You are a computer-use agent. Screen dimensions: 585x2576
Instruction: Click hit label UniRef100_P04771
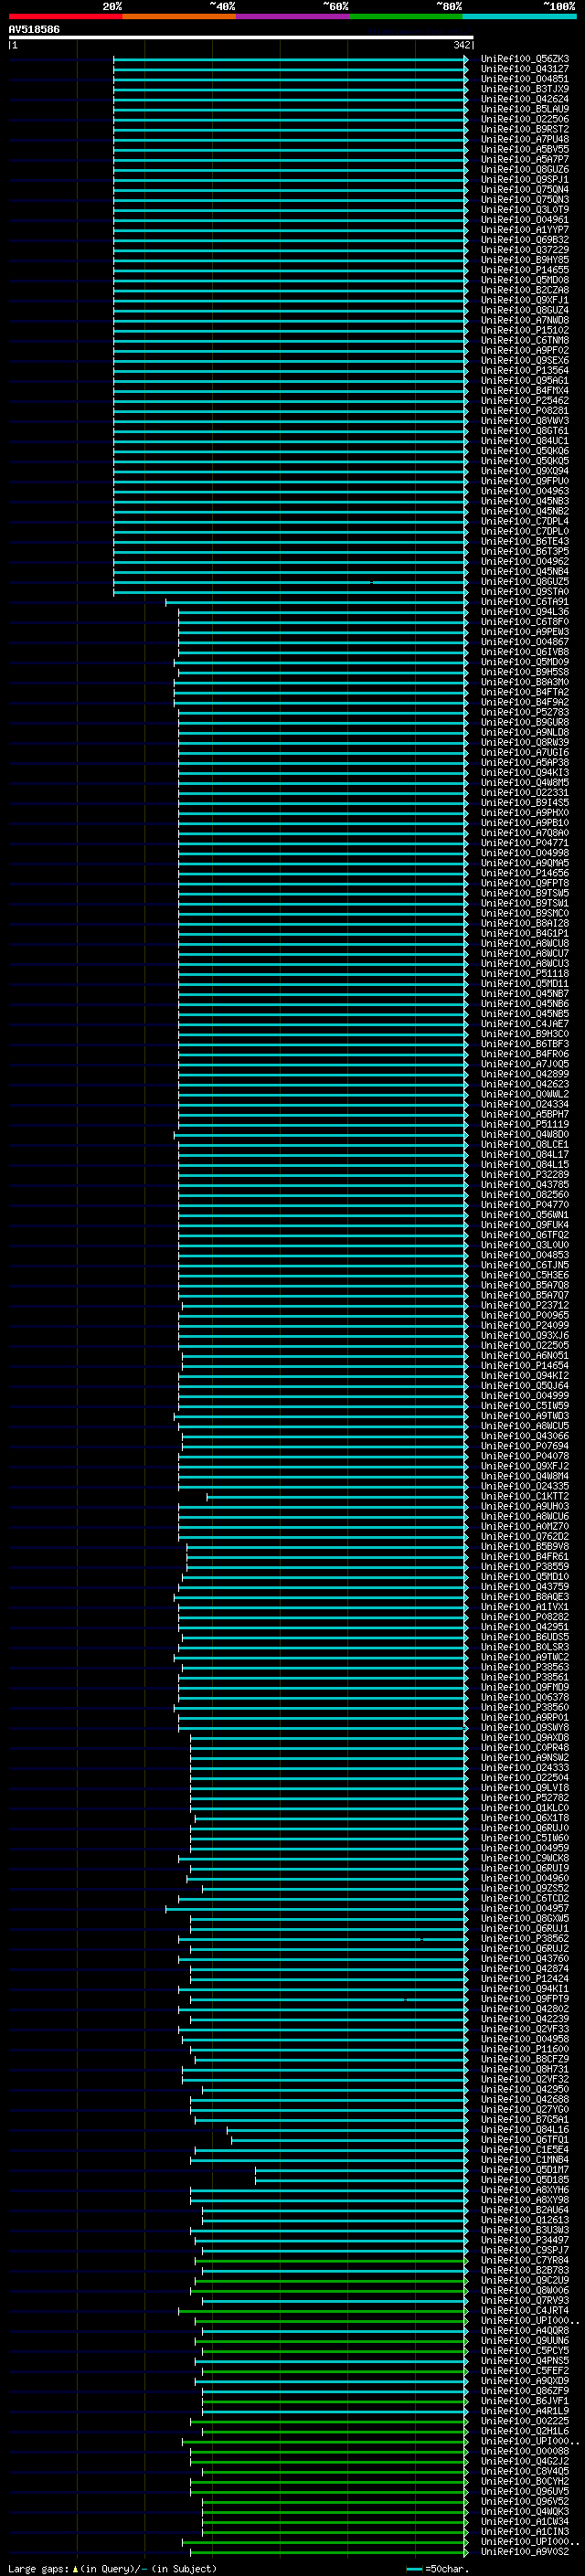[x=525, y=843]
